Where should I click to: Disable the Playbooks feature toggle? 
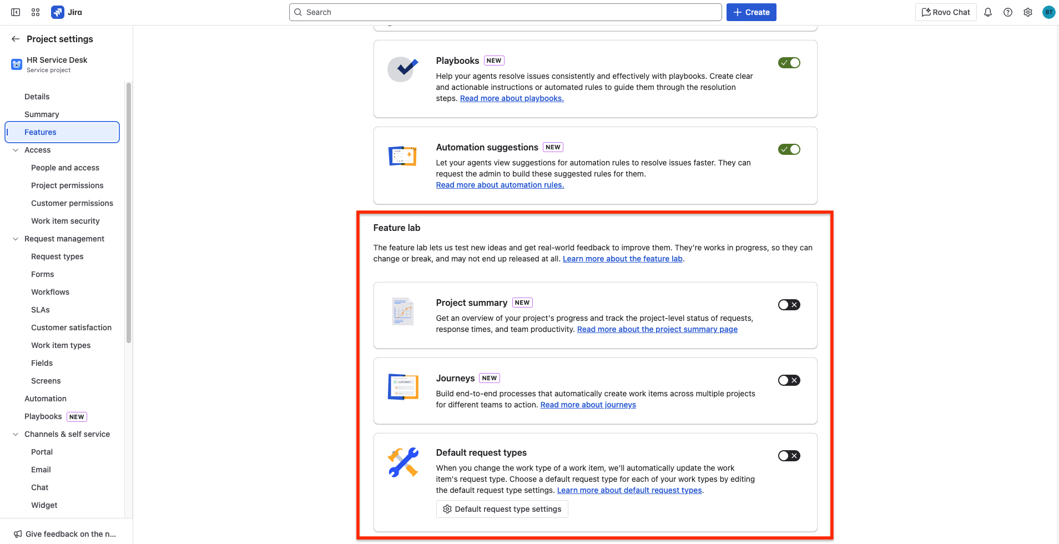click(x=789, y=63)
